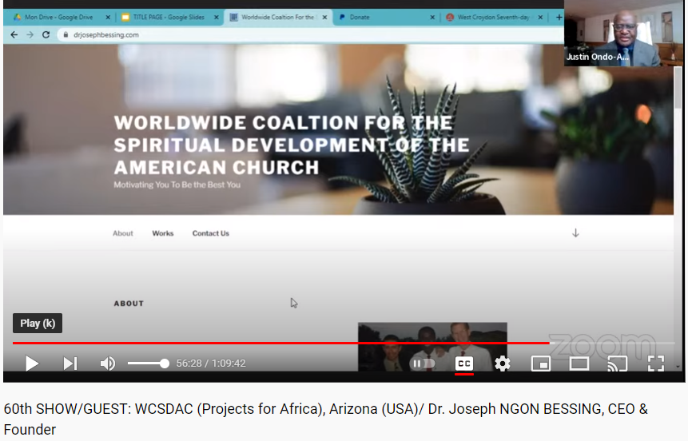Click the browser page vertical scrollbar
Screen dimensions: 688x441
pyautogui.click(x=678, y=88)
